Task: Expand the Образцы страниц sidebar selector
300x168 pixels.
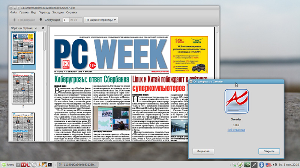Action: [x=24, y=28]
